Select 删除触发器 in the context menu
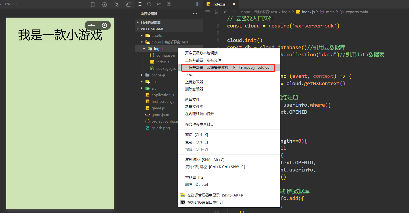 [229, 89]
